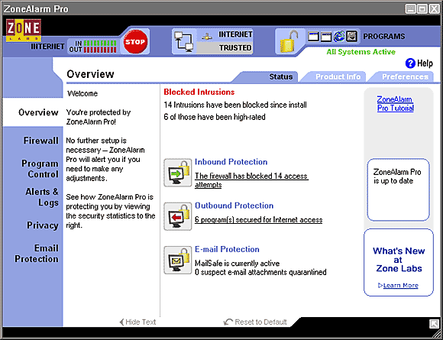Click 0 suspect e-mail attachments quarantined text
The width and height of the screenshot is (443, 340).
tap(260, 272)
